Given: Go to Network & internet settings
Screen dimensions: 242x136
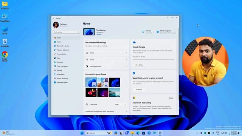Looking at the screenshot, I should pyautogui.click(x=67, y=50).
